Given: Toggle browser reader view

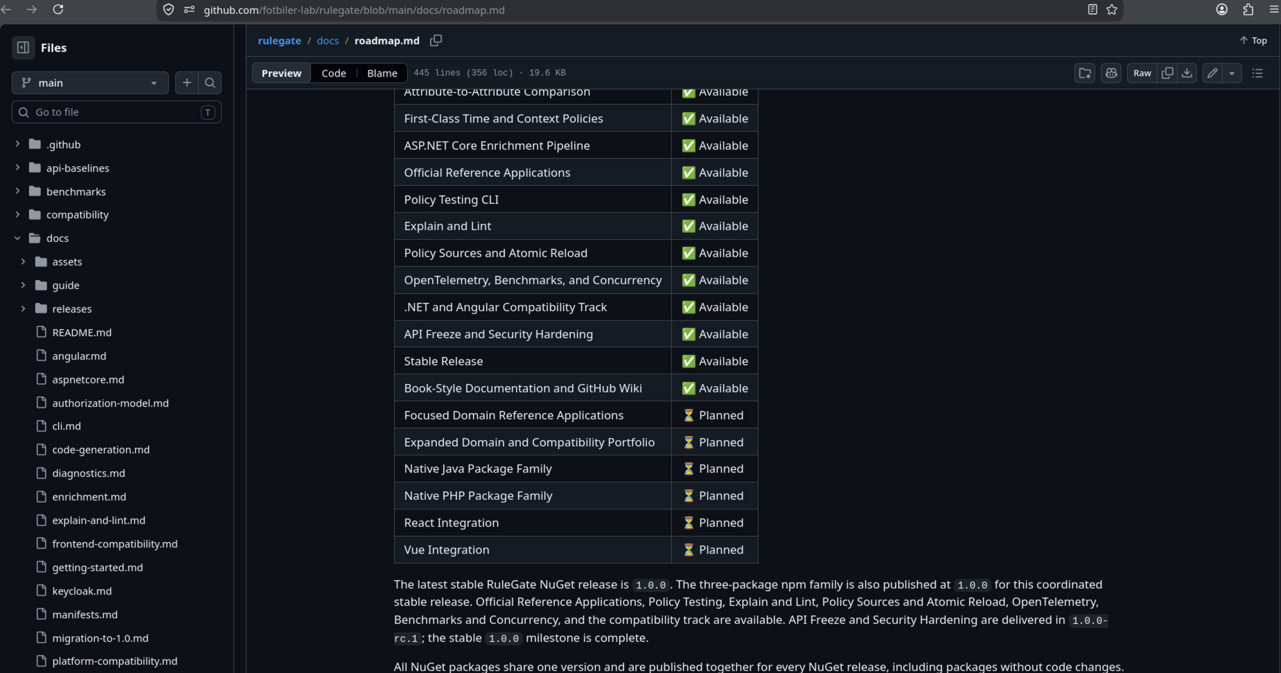Looking at the screenshot, I should 1093,10.
